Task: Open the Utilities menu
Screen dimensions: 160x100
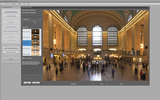Action: pyautogui.click(x=19, y=4)
